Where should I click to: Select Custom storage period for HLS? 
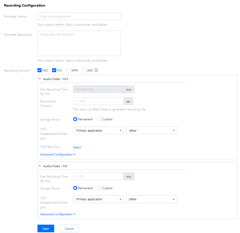(x=99, y=119)
